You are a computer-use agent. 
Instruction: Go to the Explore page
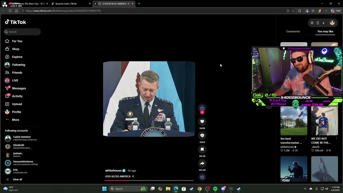pos(13,57)
